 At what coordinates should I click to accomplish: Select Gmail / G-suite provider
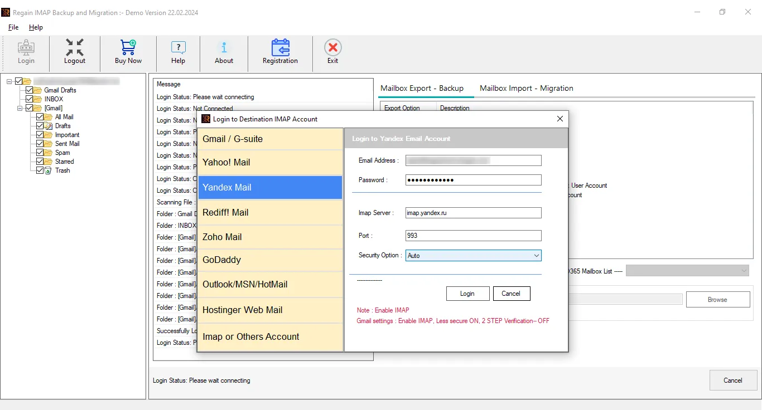271,139
